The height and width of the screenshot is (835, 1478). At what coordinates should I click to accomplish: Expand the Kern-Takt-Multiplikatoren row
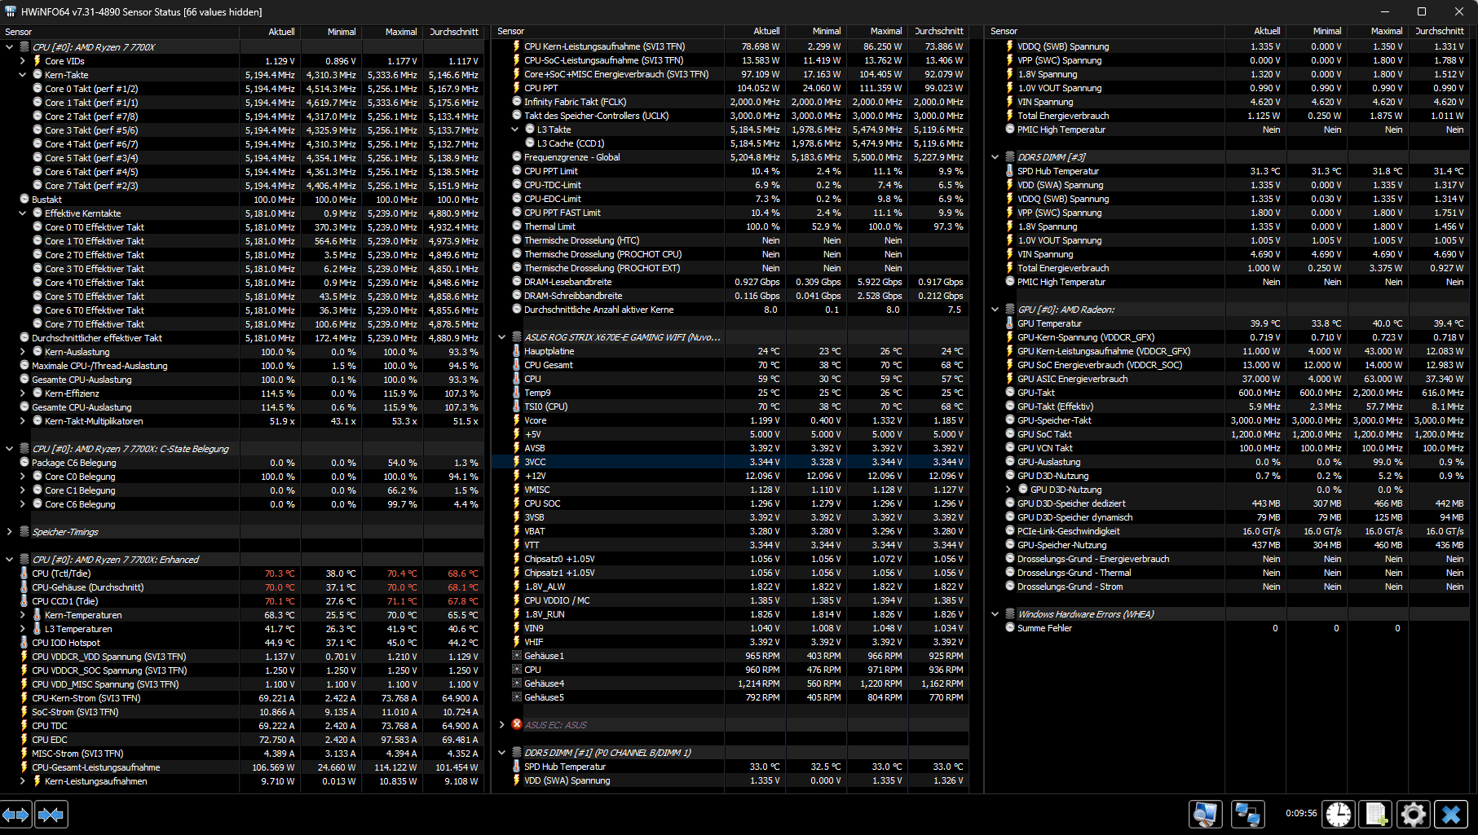(23, 421)
